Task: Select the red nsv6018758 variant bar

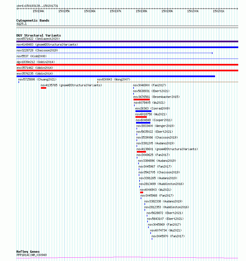Action: point(141,117)
